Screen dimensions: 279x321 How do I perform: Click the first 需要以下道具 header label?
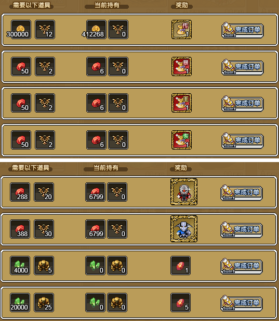(32, 5)
